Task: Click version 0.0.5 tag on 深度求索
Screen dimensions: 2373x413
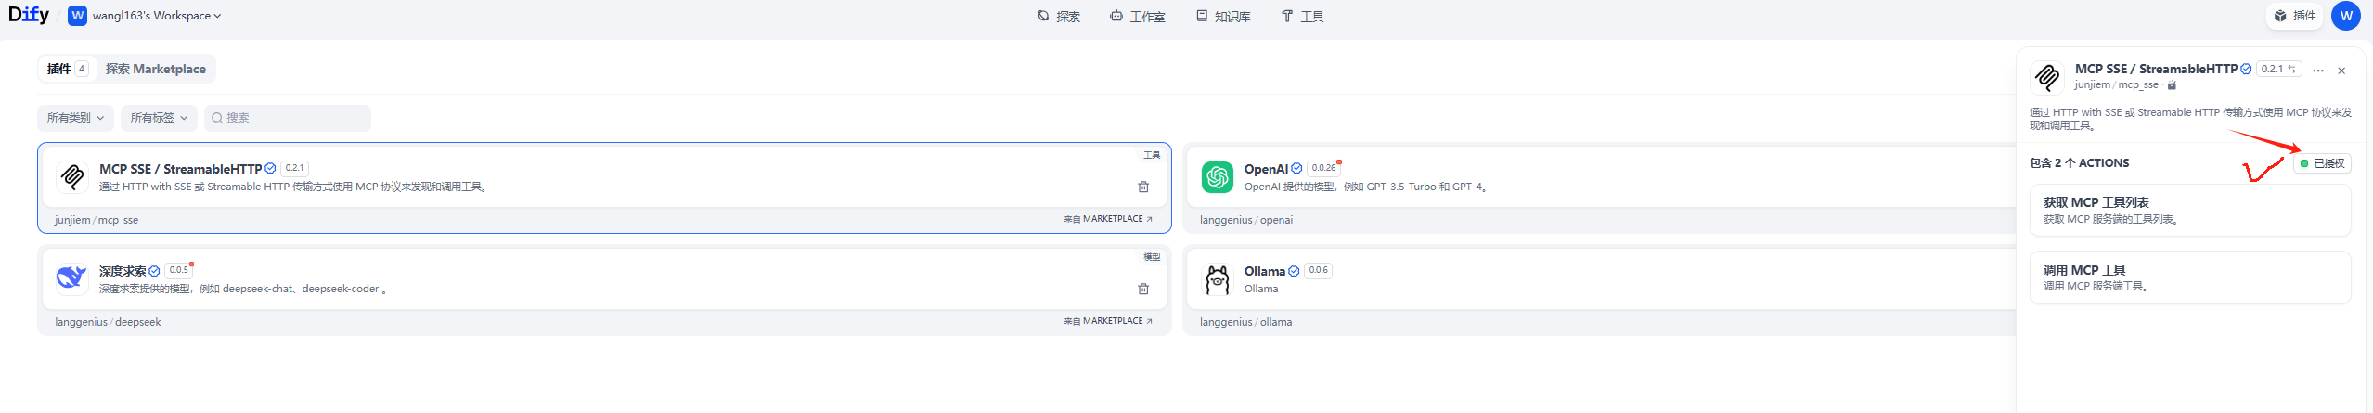Action: coord(179,270)
